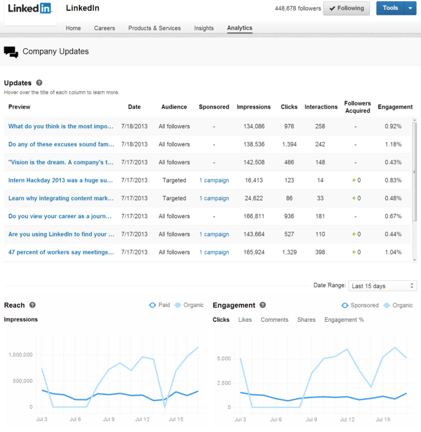Open 1 campaign link for Are you using LinkedIn row

(214, 234)
